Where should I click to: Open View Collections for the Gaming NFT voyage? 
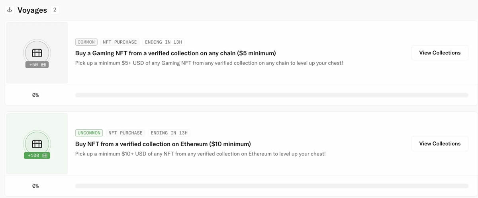pos(440,53)
